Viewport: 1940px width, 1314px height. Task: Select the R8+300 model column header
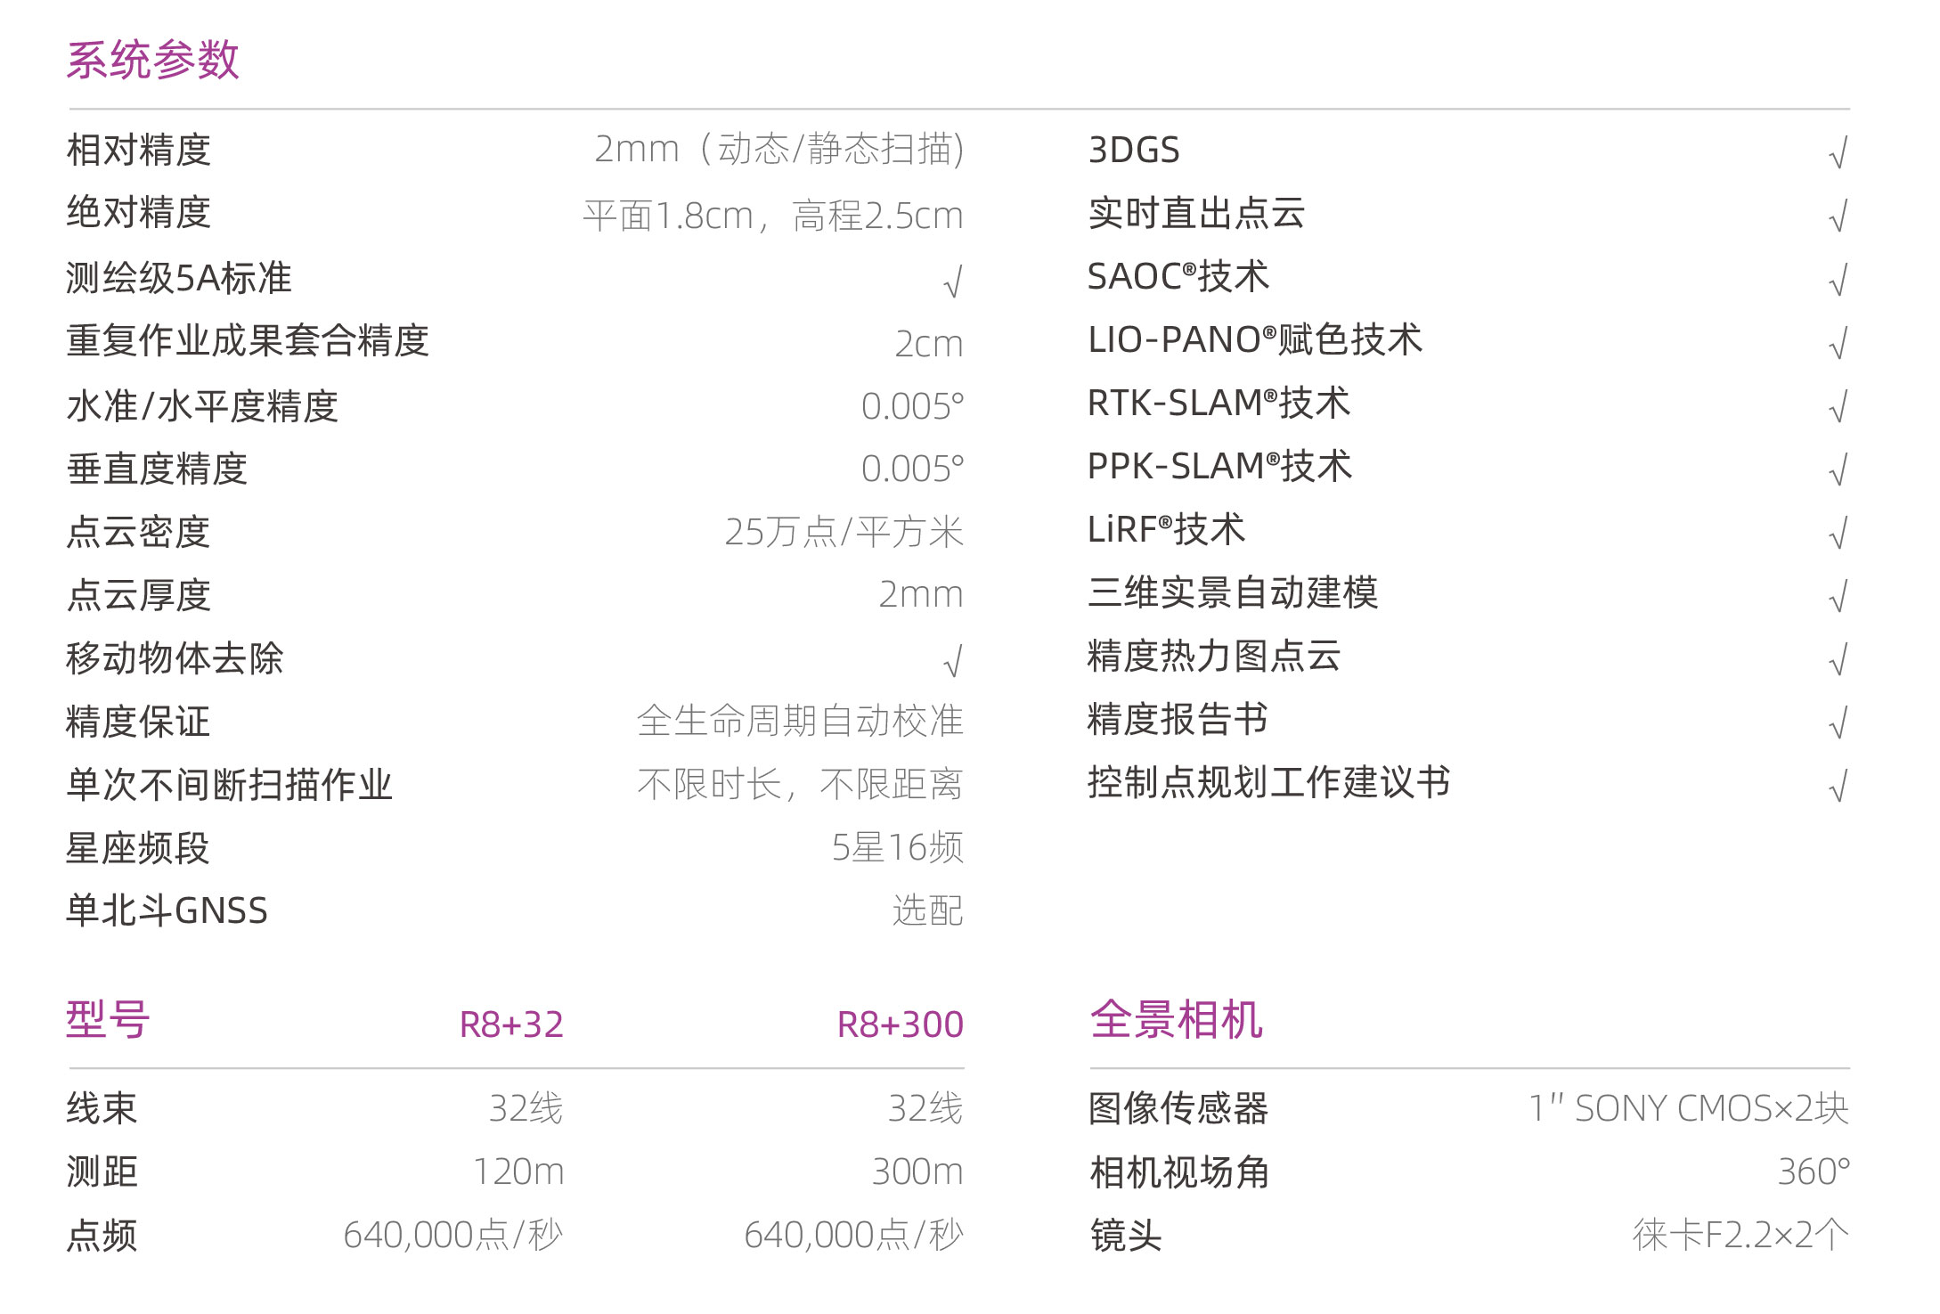point(901,1024)
